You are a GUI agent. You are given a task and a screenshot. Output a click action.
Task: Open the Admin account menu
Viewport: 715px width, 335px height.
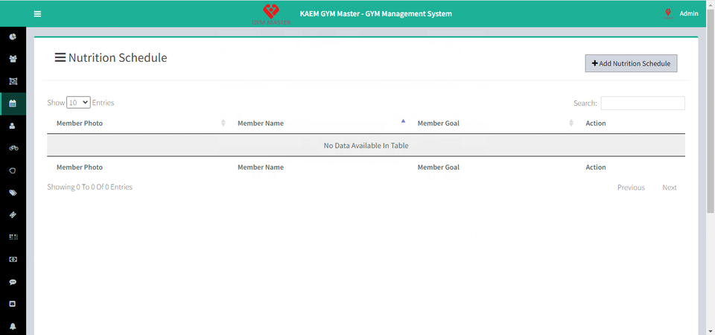tap(688, 13)
